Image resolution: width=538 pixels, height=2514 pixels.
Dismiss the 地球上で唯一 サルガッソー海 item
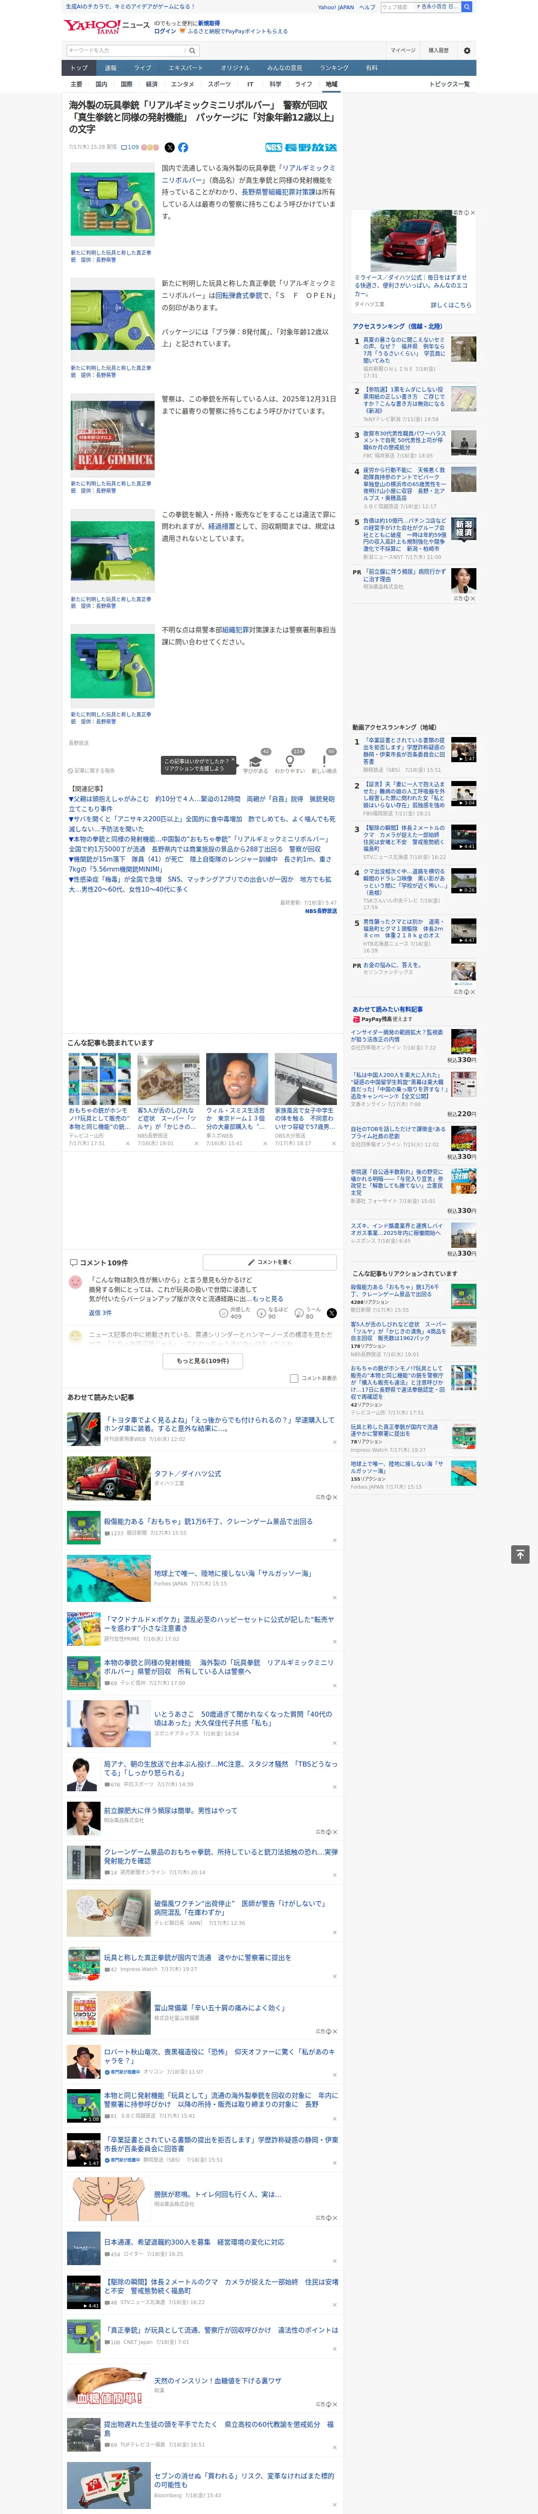pyautogui.click(x=335, y=1598)
